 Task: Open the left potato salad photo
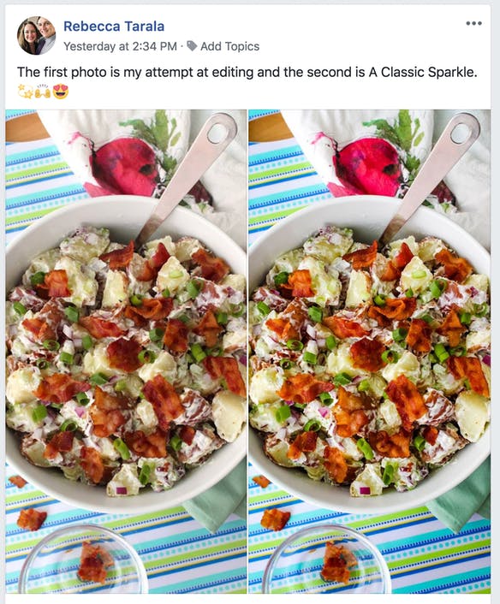point(126,352)
